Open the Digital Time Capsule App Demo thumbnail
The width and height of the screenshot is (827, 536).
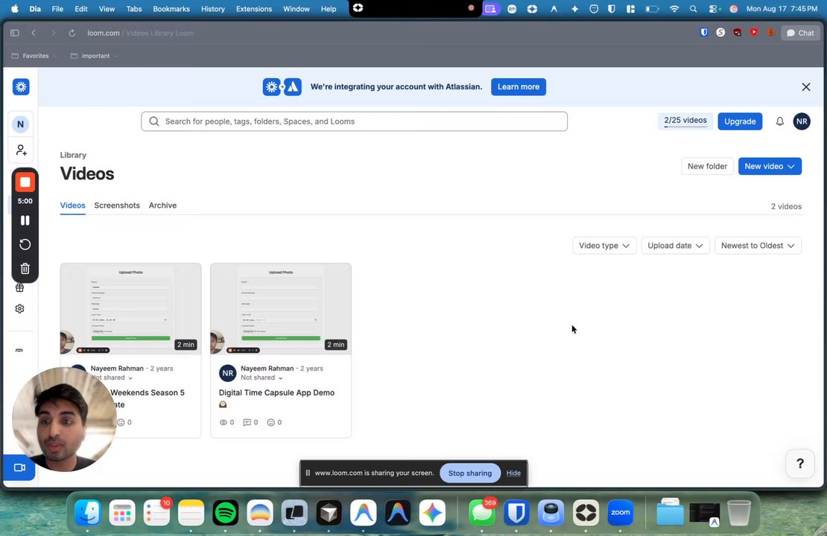point(281,310)
